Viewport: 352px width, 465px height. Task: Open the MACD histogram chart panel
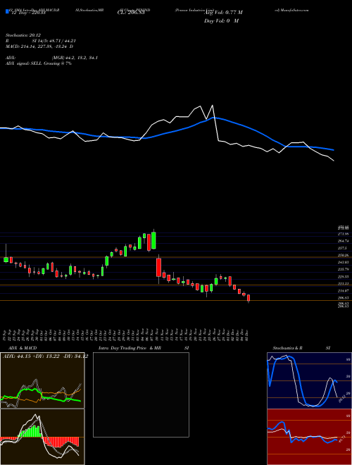click(x=42, y=437)
